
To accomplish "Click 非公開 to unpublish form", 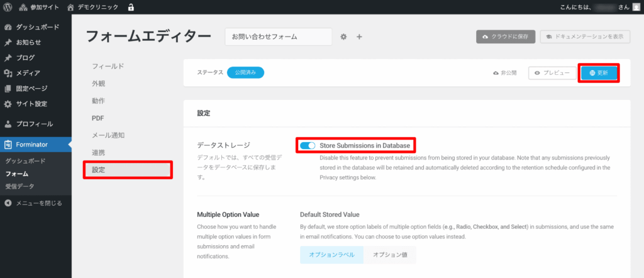I will [505, 73].
